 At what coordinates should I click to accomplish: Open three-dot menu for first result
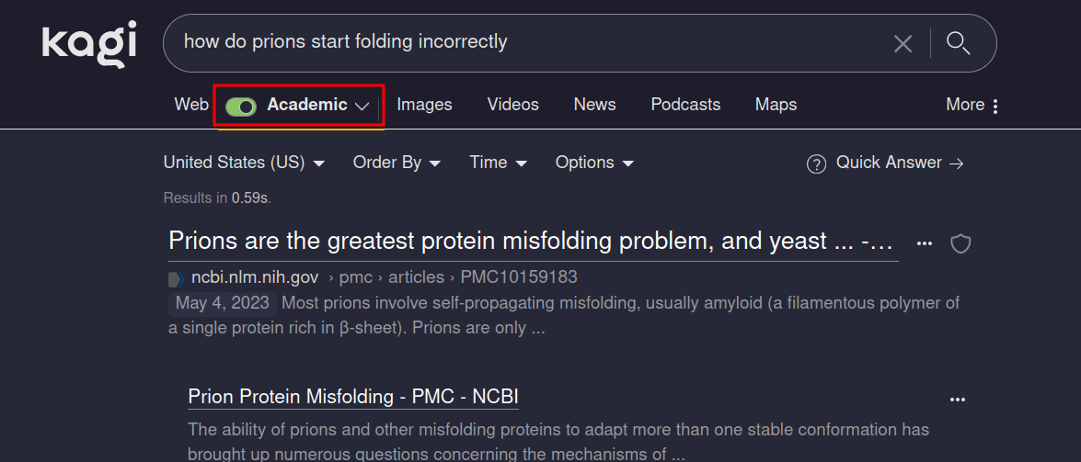click(925, 243)
